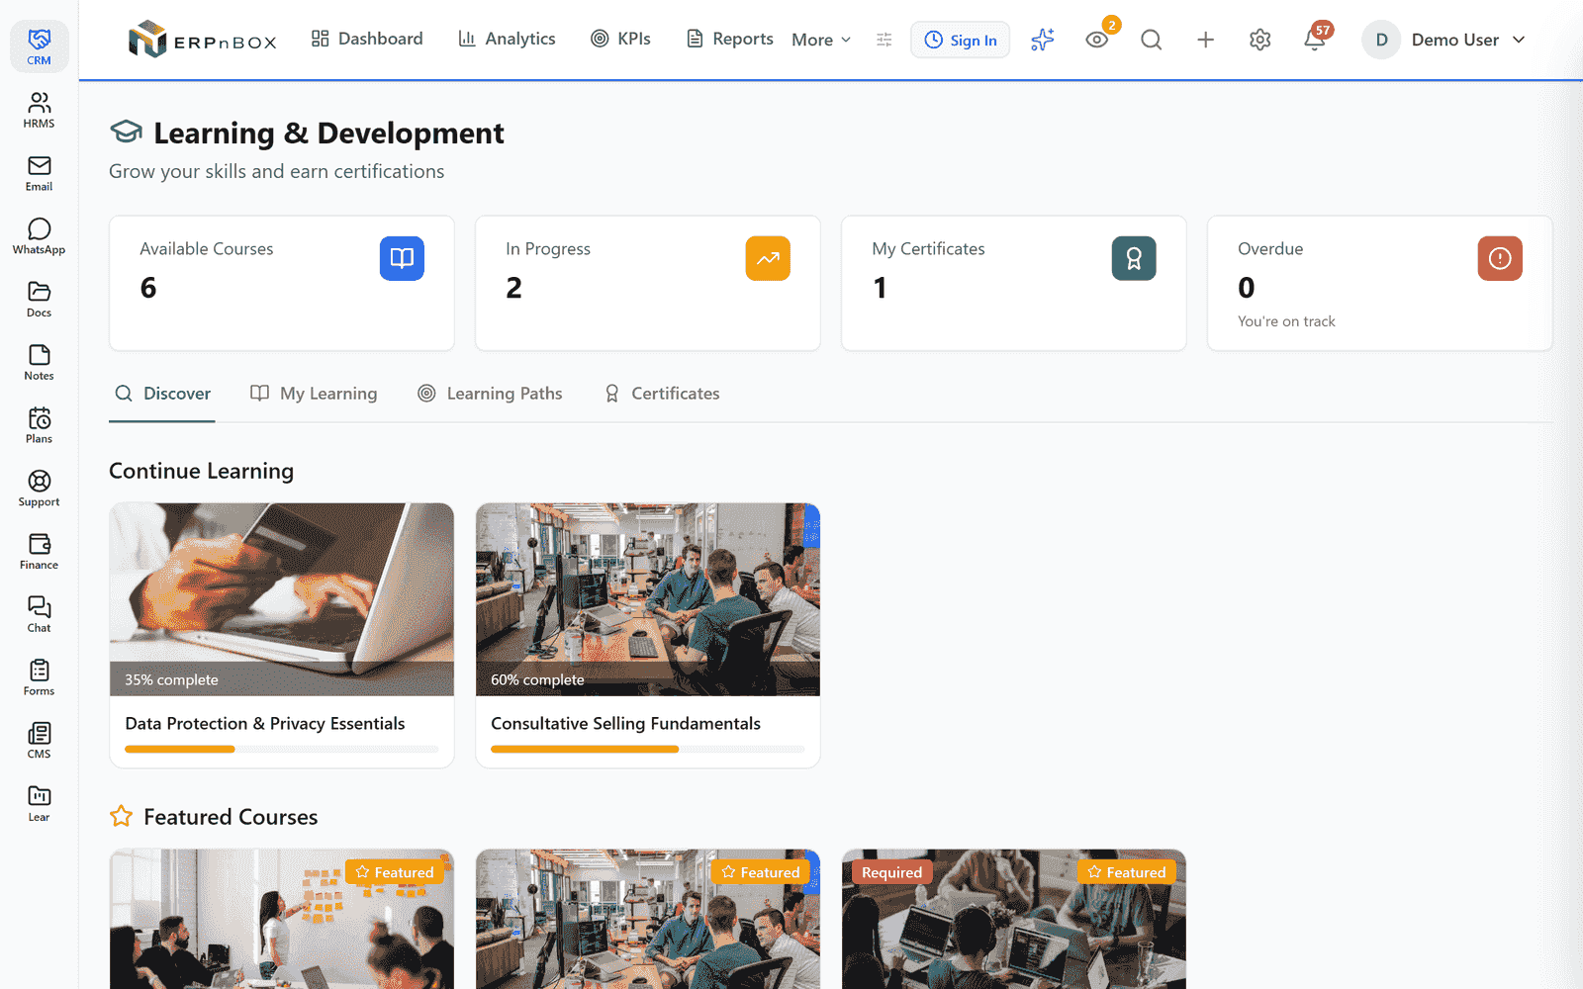Open WhatsApp from the sidebar
Viewport: 1583px width, 989px height.
39,236
